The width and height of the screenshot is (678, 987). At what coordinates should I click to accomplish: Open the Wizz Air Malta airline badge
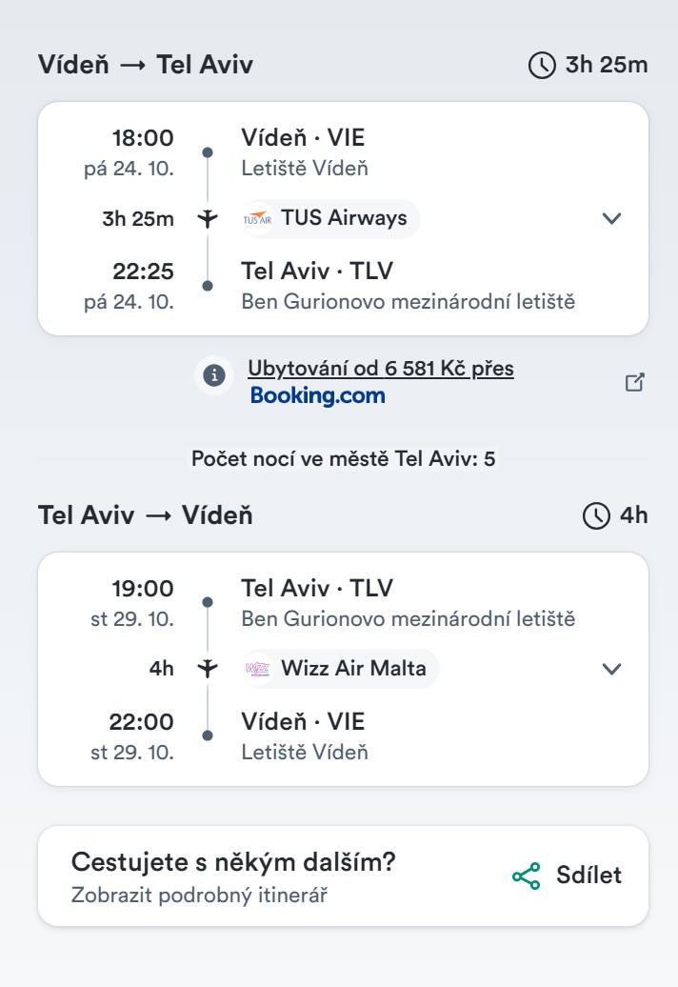[339, 669]
